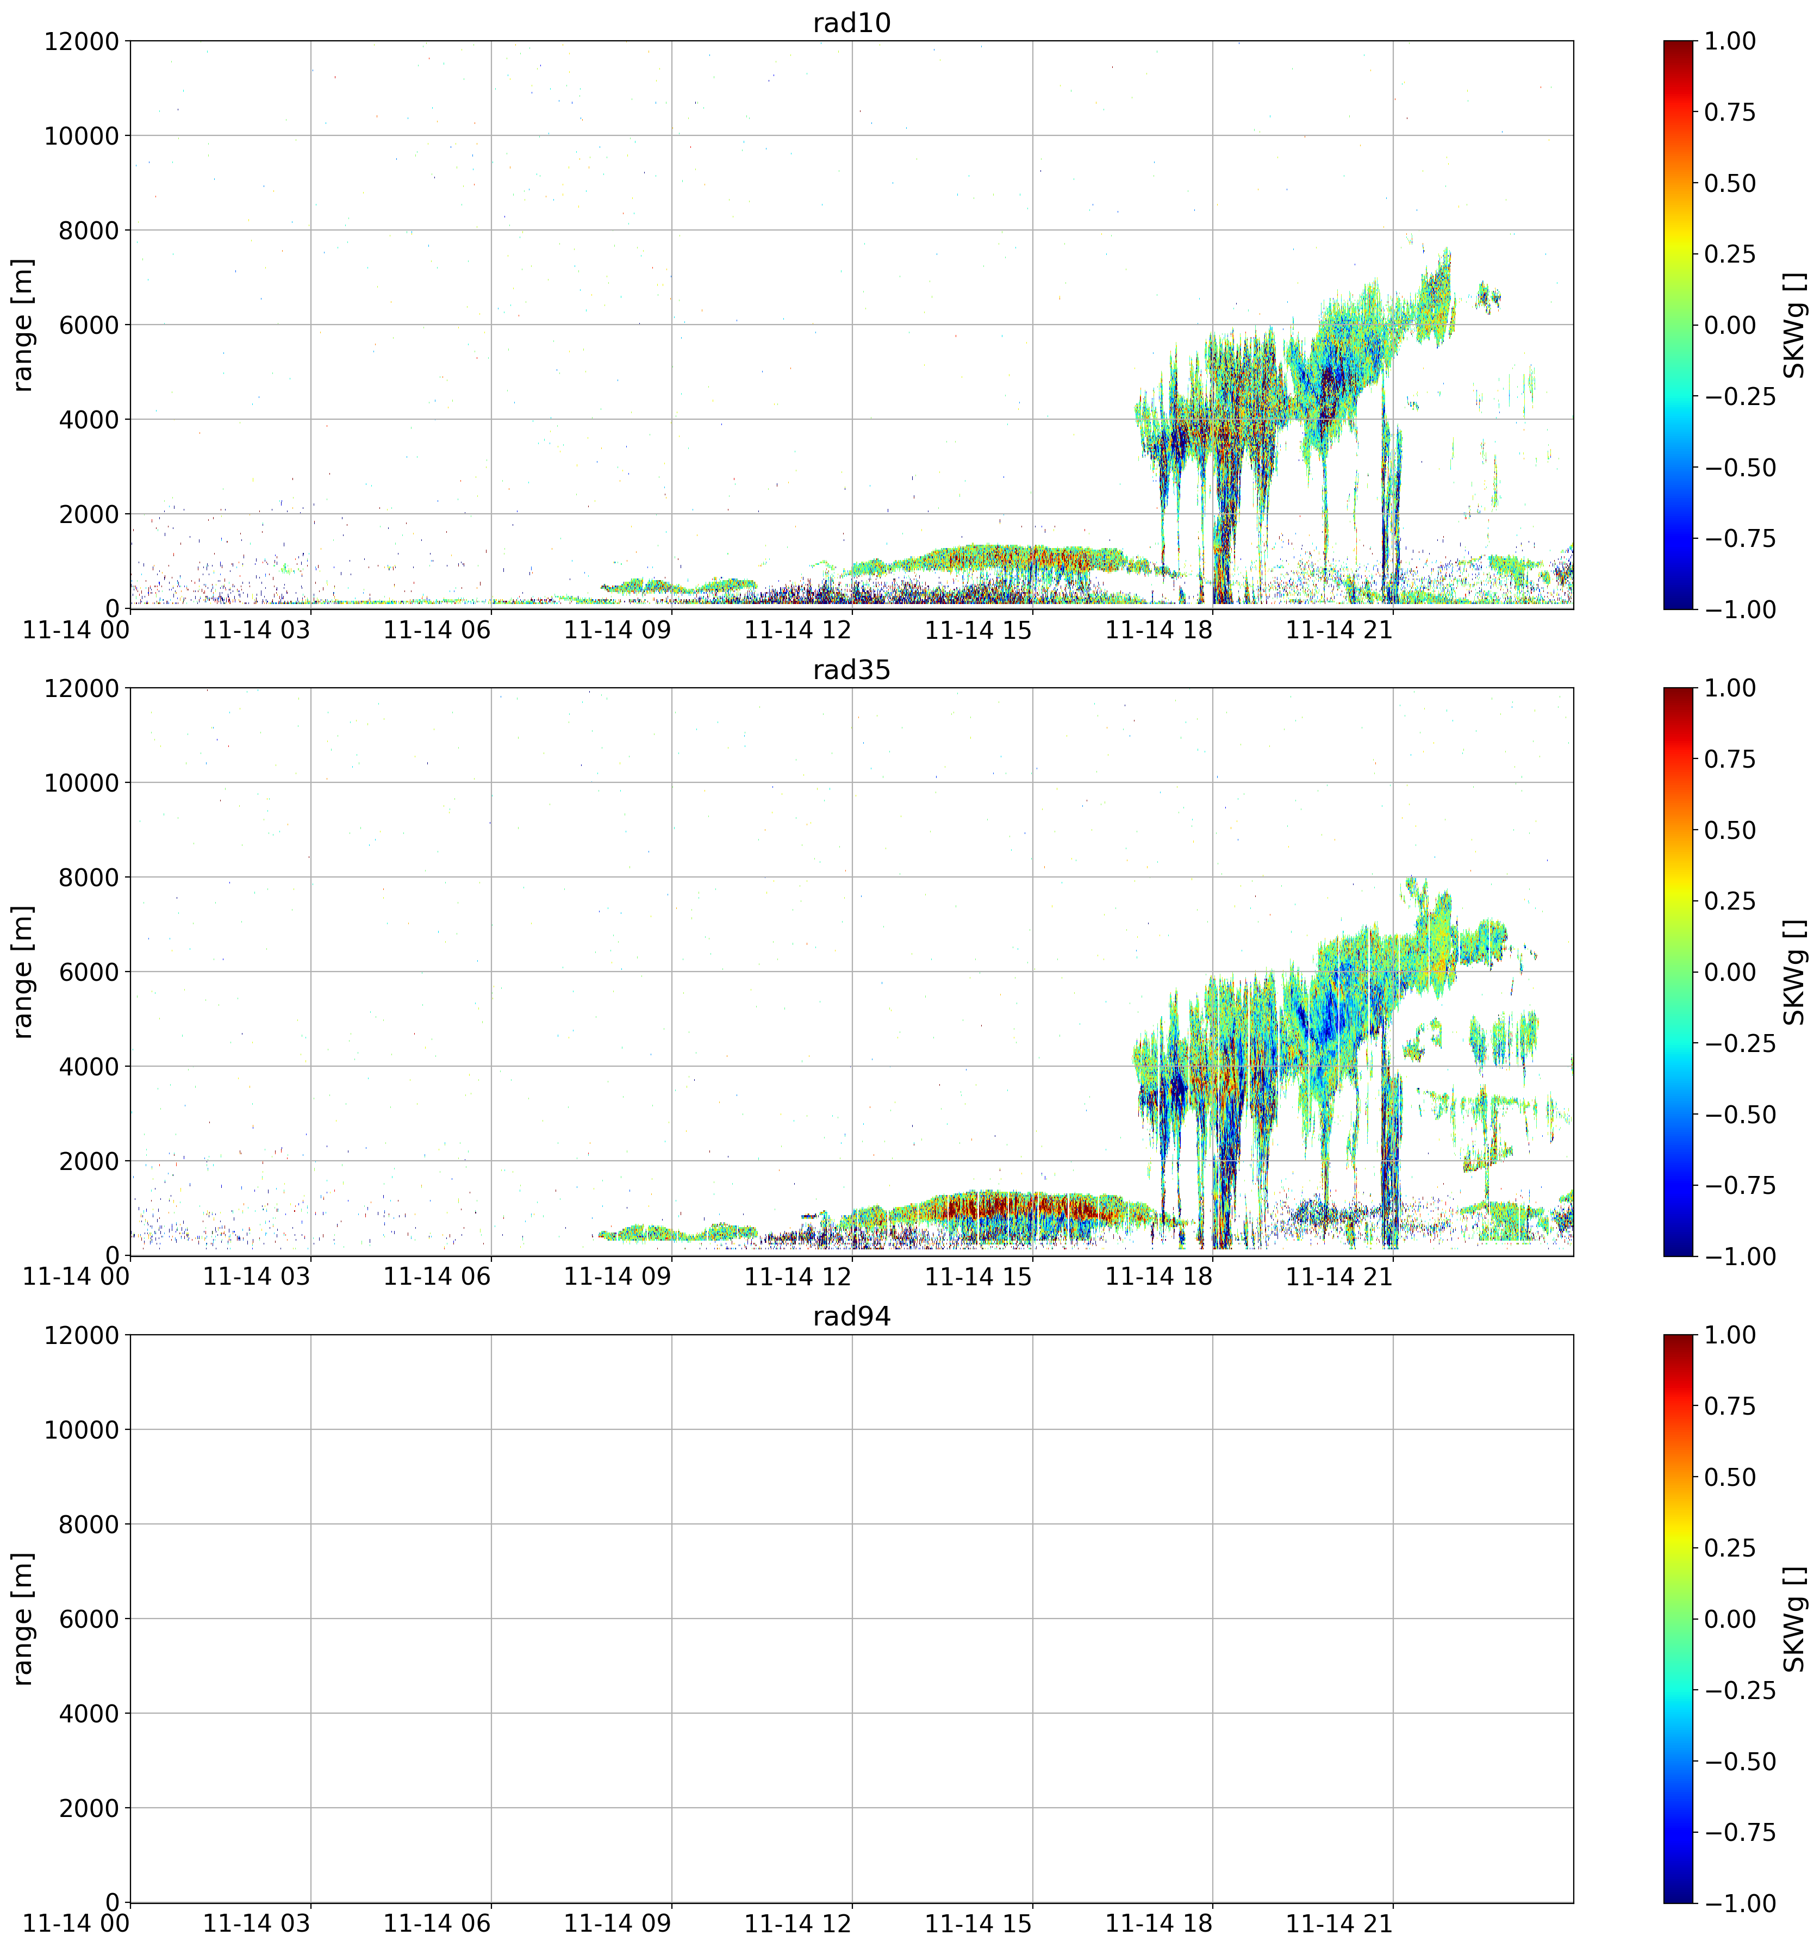This screenshot has height=1948, width=1820.
Task: Click the 0.25 label on rad10 colorbar
Action: (x=1730, y=254)
